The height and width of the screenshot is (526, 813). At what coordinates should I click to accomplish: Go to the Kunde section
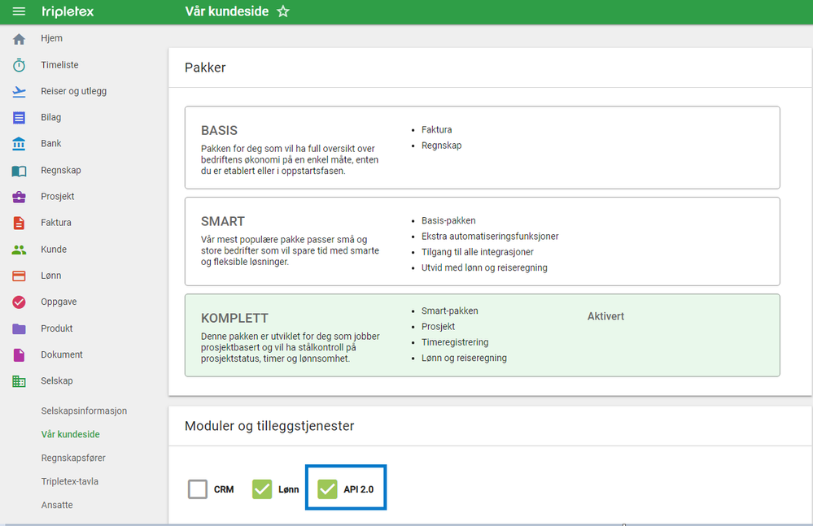click(54, 250)
